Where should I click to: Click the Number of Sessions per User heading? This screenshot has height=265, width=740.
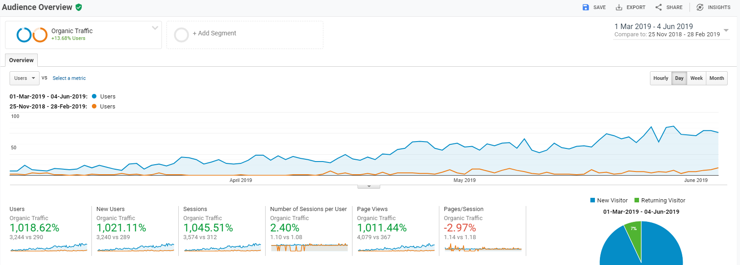308,209
